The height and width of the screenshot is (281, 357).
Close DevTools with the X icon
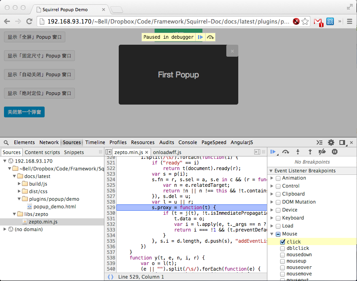351,142
